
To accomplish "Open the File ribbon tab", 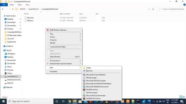I will pyautogui.click(x=4, y=5).
